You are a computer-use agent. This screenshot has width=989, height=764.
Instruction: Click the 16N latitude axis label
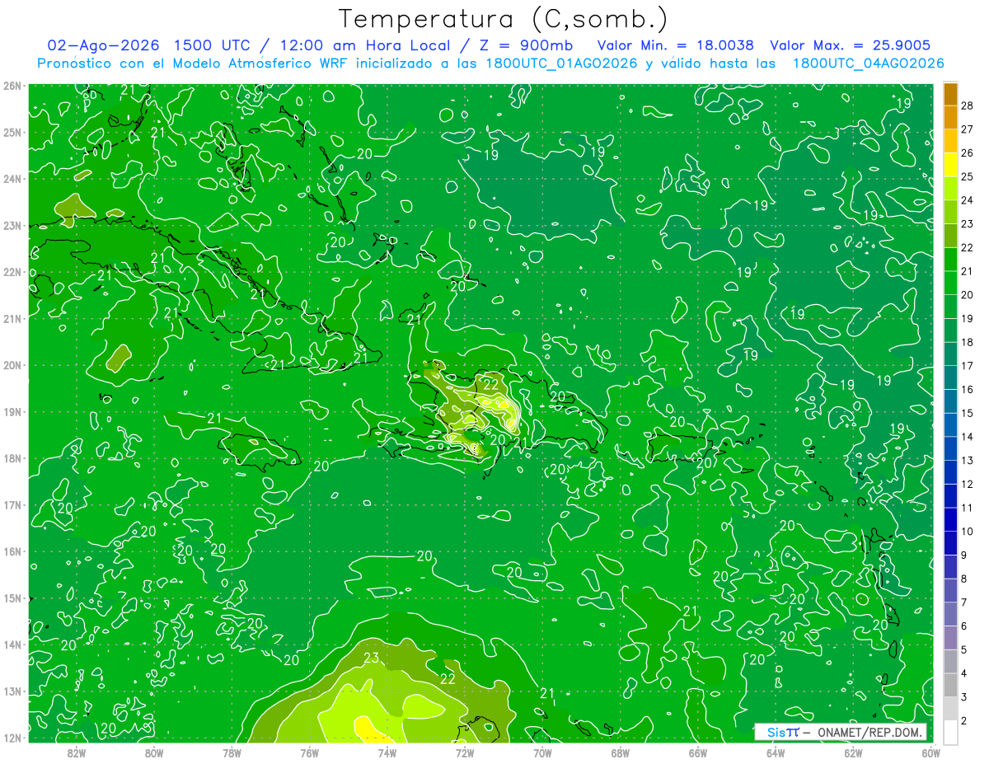pos(12,551)
